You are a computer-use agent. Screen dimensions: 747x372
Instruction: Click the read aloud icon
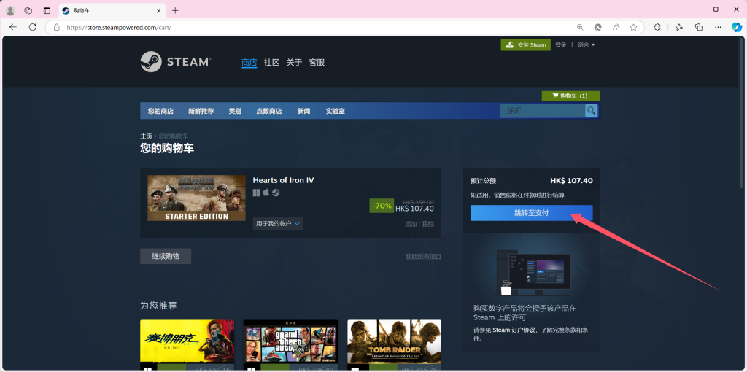point(616,27)
